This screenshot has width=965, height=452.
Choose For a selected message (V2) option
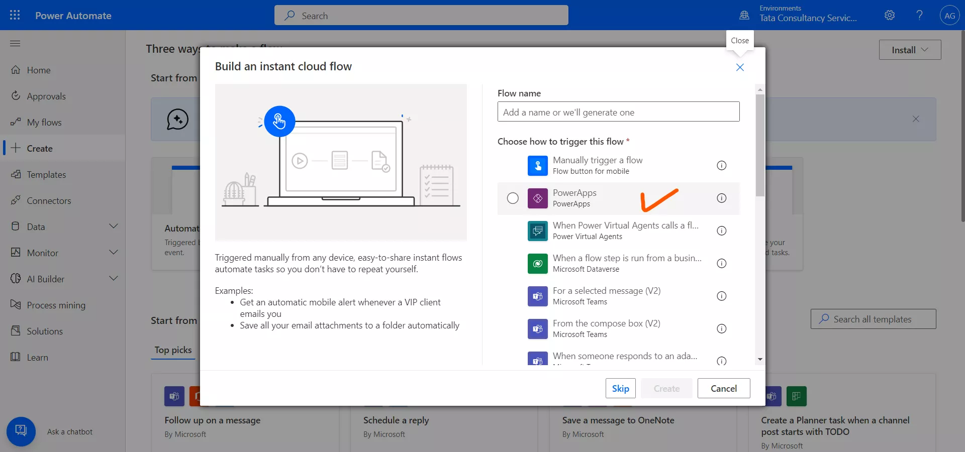point(618,296)
